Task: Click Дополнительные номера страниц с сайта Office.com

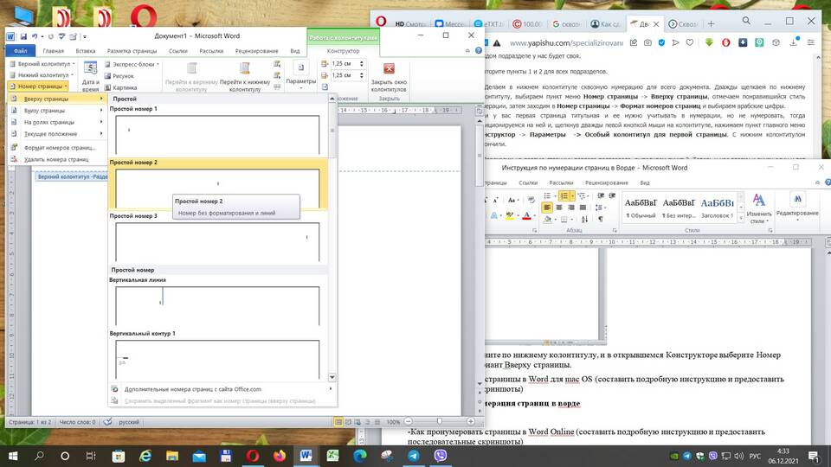Action: click(192, 389)
